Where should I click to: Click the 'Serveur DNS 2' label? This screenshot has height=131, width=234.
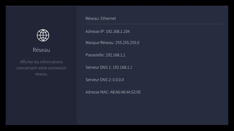coord(98,80)
